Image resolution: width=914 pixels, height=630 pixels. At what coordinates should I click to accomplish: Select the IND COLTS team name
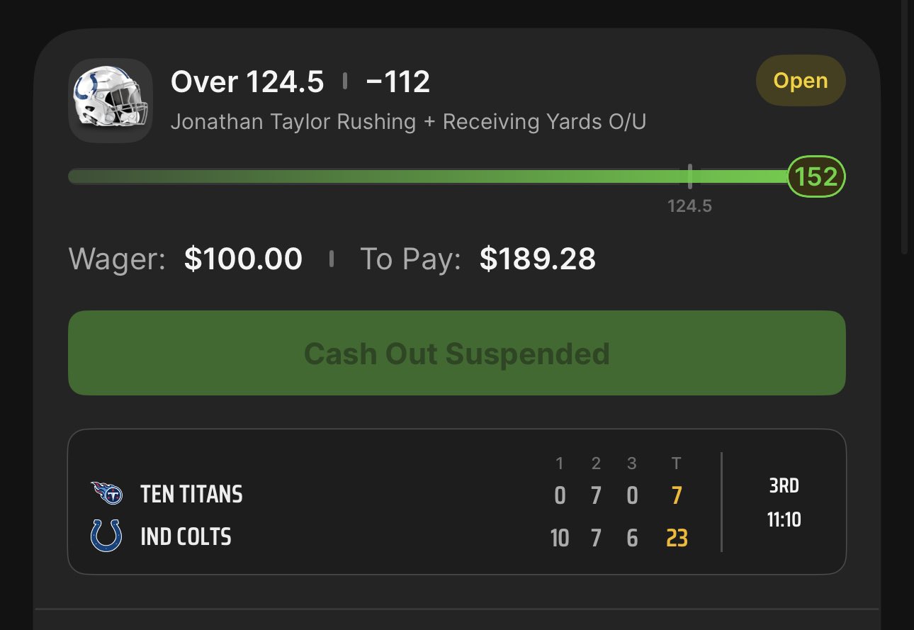[x=186, y=536]
